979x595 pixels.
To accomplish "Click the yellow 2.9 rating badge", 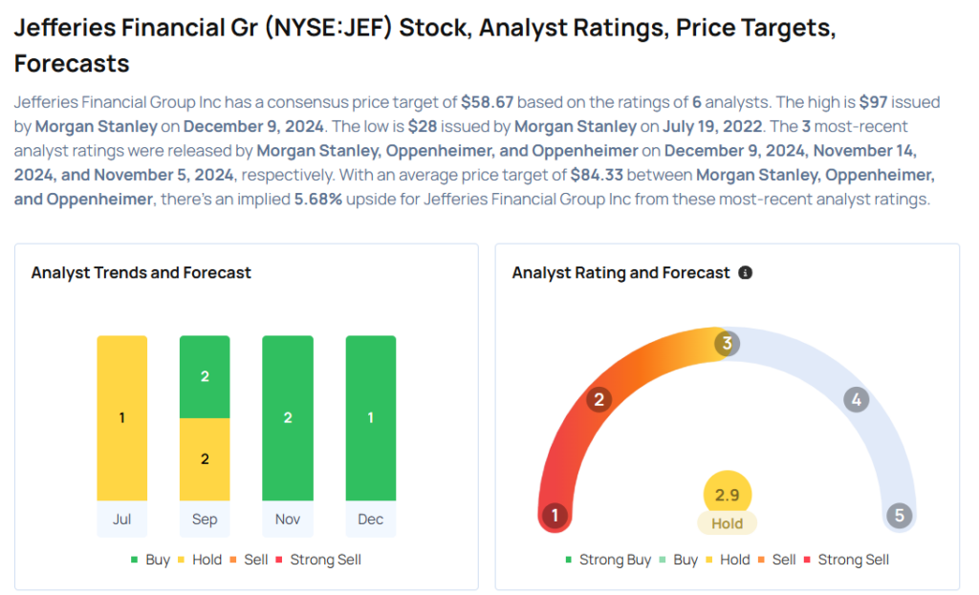I will coord(727,496).
